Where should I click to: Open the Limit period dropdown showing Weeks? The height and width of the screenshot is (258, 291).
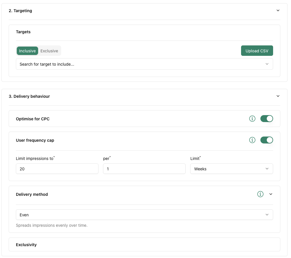[231, 169]
